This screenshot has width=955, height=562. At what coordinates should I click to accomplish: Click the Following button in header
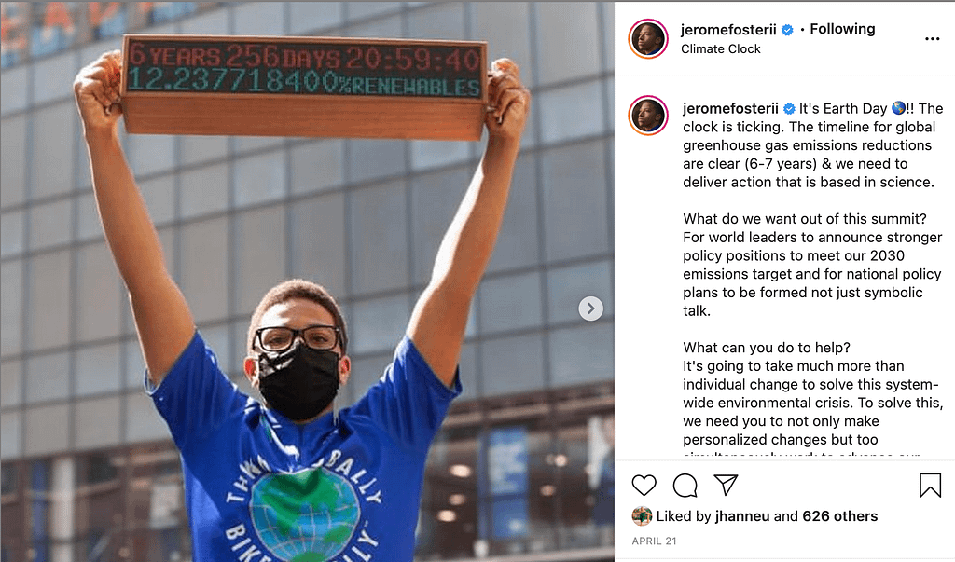pos(842,29)
